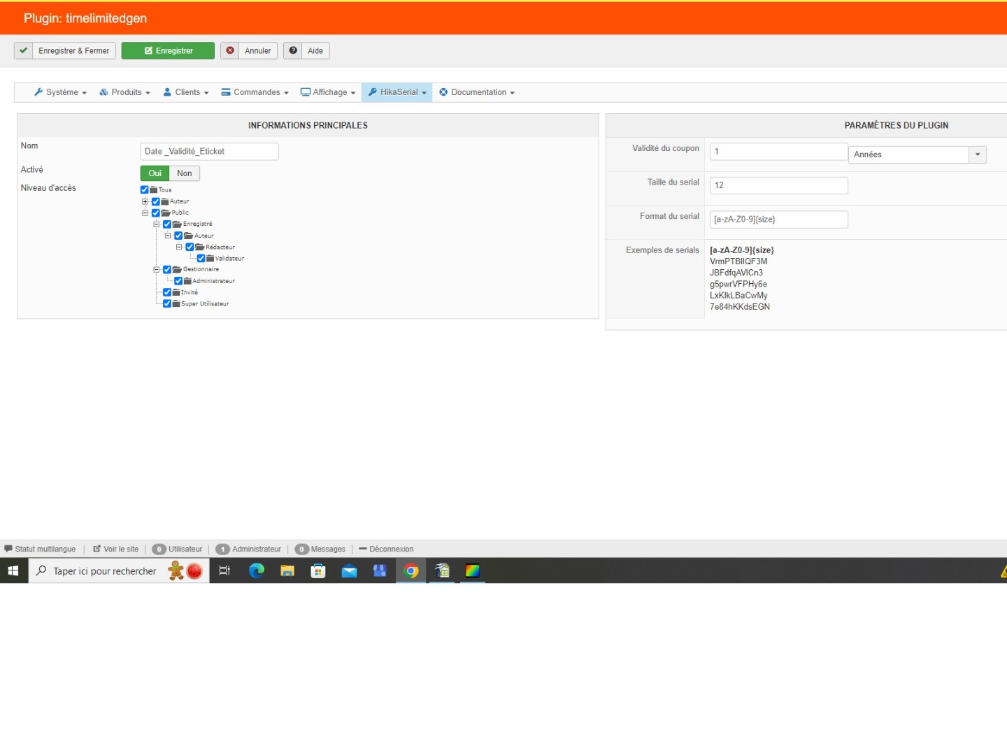
Task: Open the Statut multilangue status link
Action: (x=40, y=549)
